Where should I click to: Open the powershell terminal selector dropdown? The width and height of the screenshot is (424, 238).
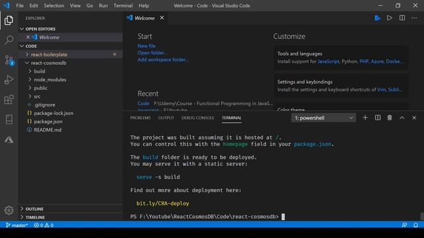coord(323,118)
